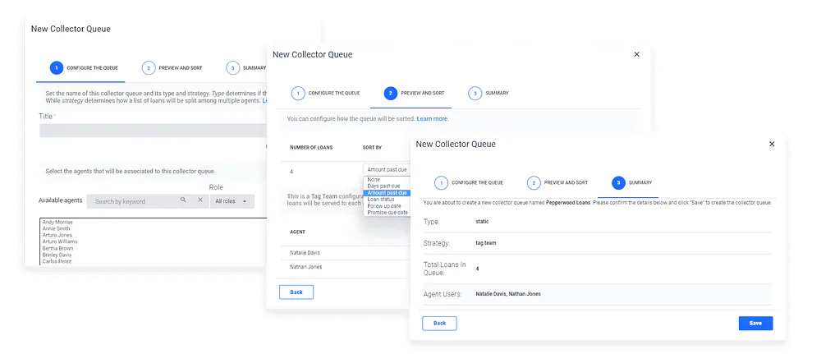Select Summary step in middle dialog

point(488,93)
